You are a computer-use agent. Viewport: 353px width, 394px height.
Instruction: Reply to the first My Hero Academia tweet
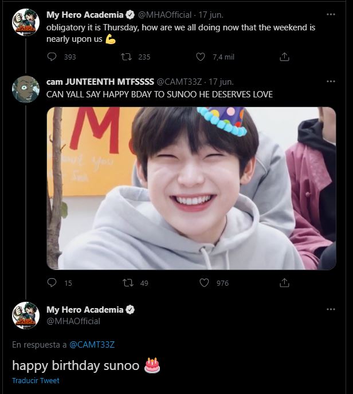(x=52, y=57)
